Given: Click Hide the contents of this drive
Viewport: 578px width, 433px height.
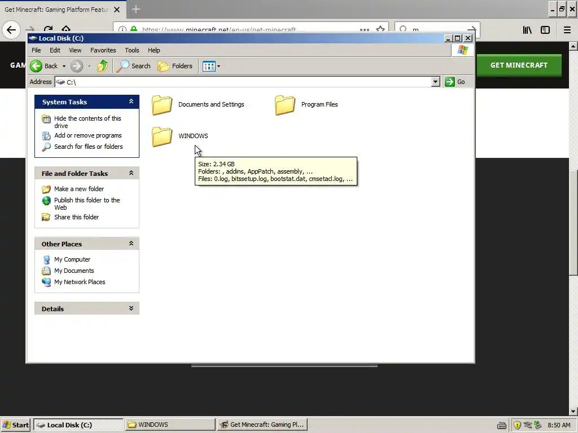Looking at the screenshot, I should 87,122.
